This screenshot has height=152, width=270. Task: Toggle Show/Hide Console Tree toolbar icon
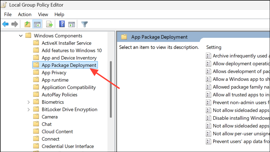[x=37, y=24]
